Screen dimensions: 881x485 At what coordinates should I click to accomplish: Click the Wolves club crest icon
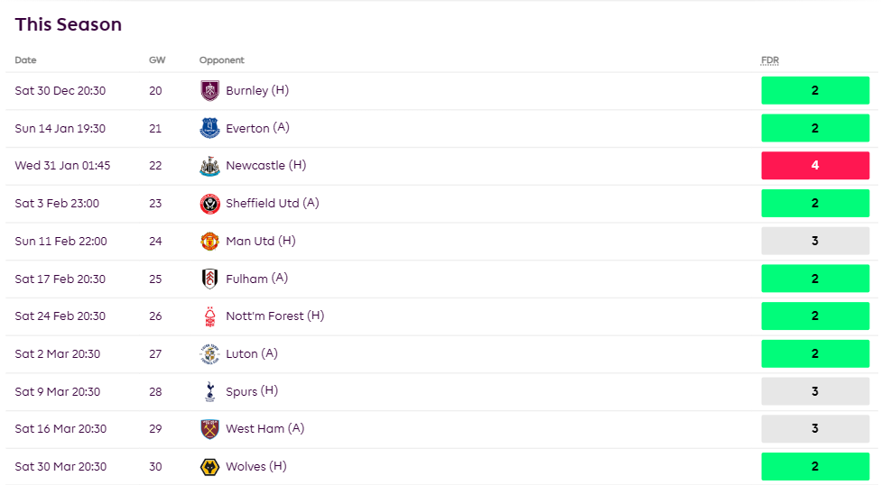point(209,467)
